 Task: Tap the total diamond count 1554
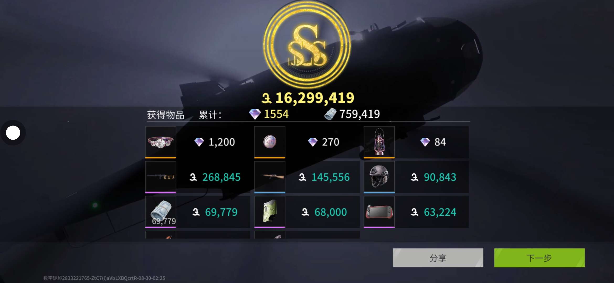coord(276,114)
